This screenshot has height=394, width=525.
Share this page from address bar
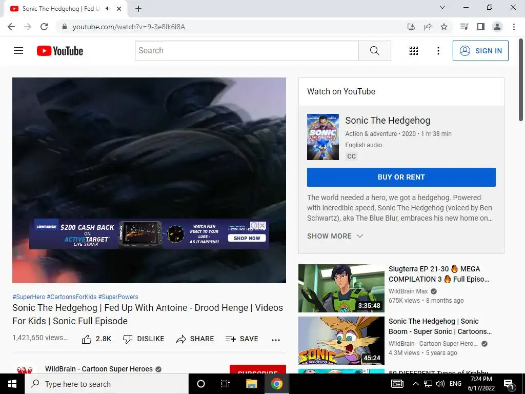point(428,27)
